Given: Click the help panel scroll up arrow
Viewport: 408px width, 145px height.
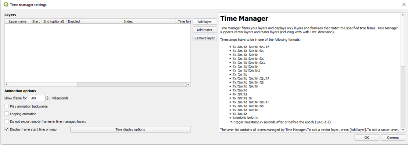Looking at the screenshot, I should 403,15.
